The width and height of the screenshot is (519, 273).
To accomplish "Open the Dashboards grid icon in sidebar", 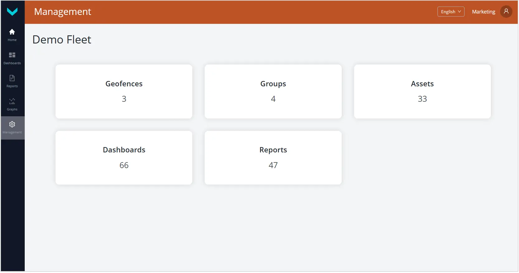I will (12, 55).
